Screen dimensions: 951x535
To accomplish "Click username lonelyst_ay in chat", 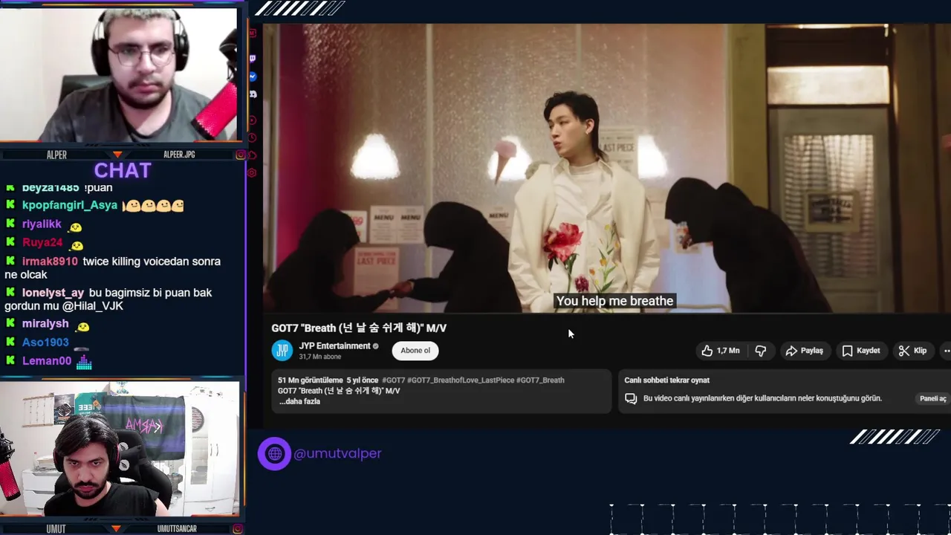I will tap(53, 293).
